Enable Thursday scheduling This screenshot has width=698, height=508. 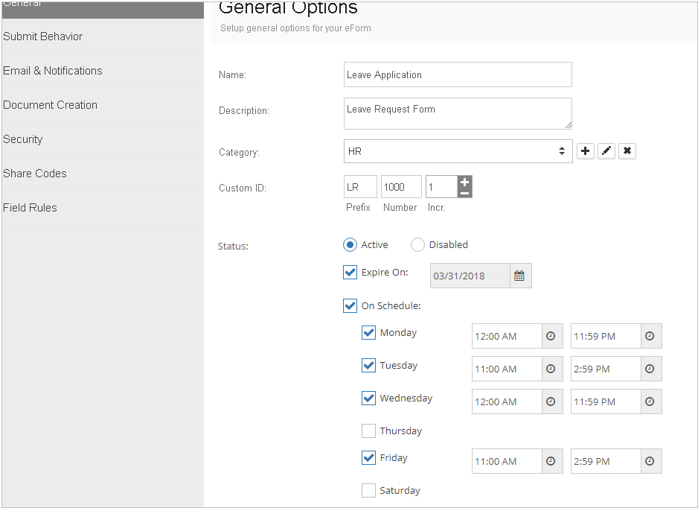click(x=368, y=431)
